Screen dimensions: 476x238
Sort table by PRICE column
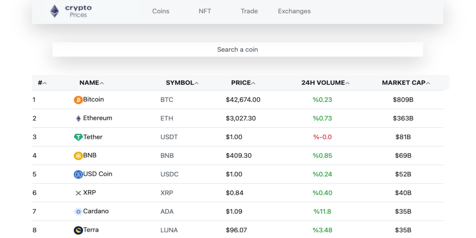(x=243, y=83)
